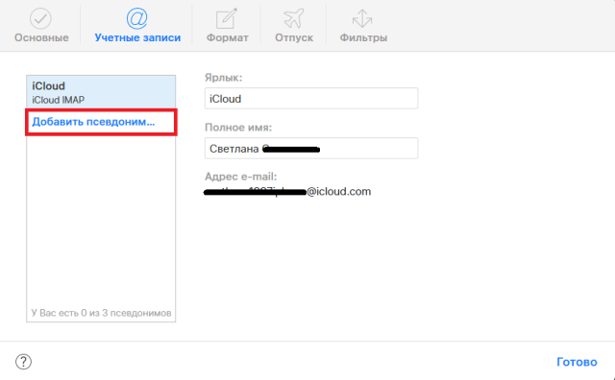The height and width of the screenshot is (380, 615).
Task: Open help question mark icon
Action: [23, 362]
